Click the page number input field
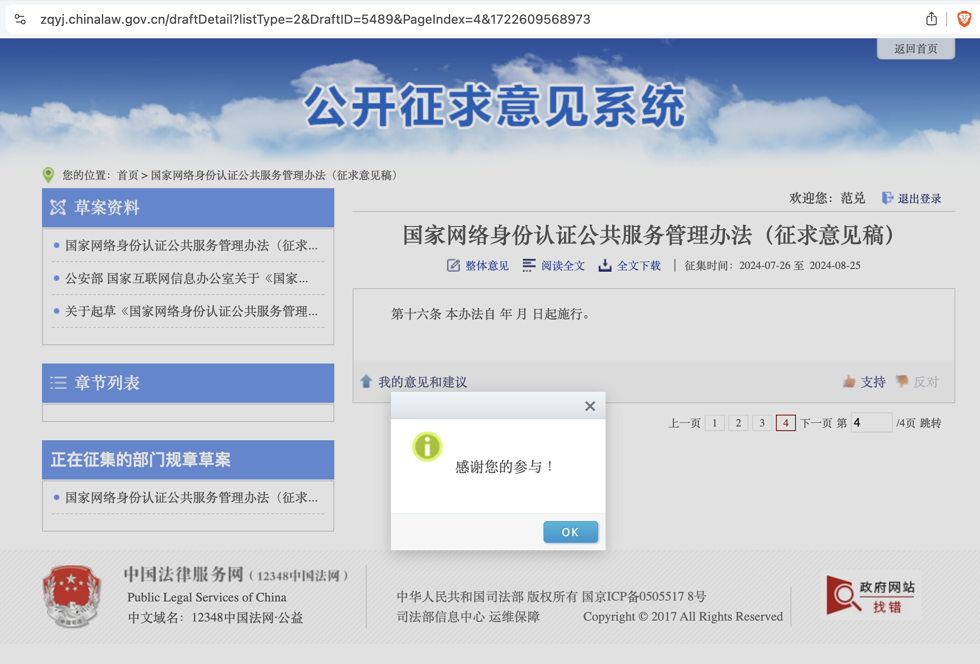980x664 pixels. coord(871,423)
